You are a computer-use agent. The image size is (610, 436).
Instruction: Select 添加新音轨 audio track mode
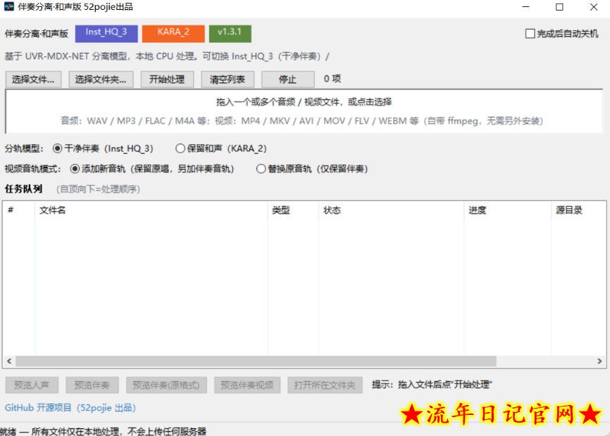click(x=152, y=169)
